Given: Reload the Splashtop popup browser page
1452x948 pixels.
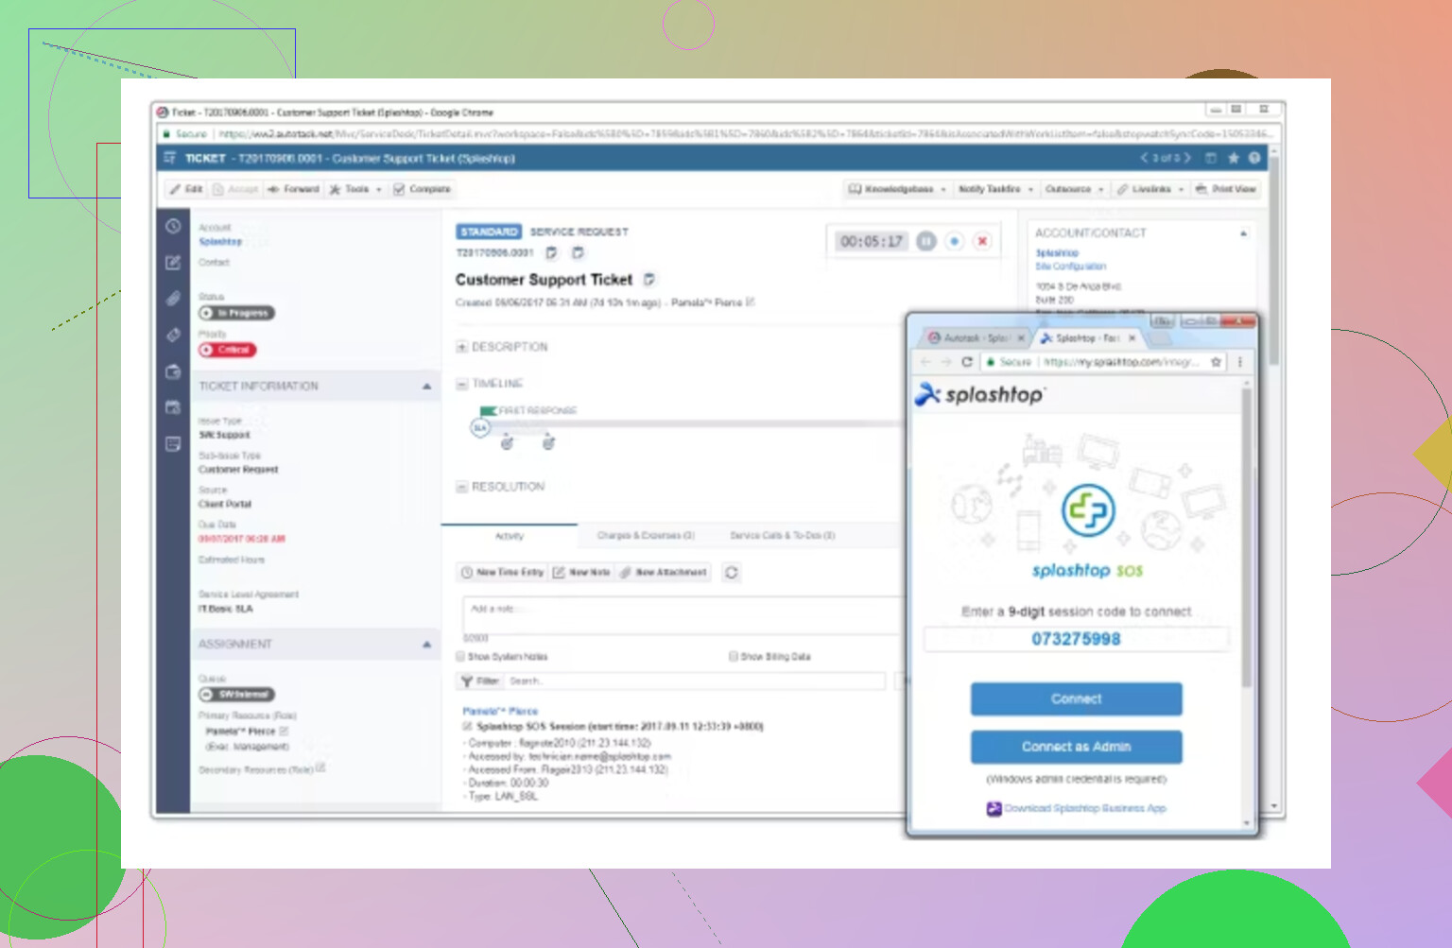Looking at the screenshot, I should [x=967, y=362].
